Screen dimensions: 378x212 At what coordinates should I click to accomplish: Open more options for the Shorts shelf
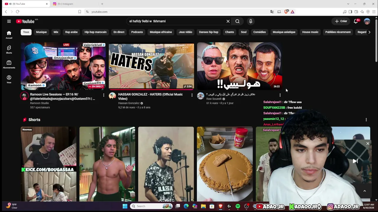[x=366, y=120]
